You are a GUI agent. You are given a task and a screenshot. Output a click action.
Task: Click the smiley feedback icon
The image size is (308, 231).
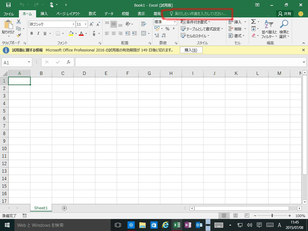[x=300, y=14]
